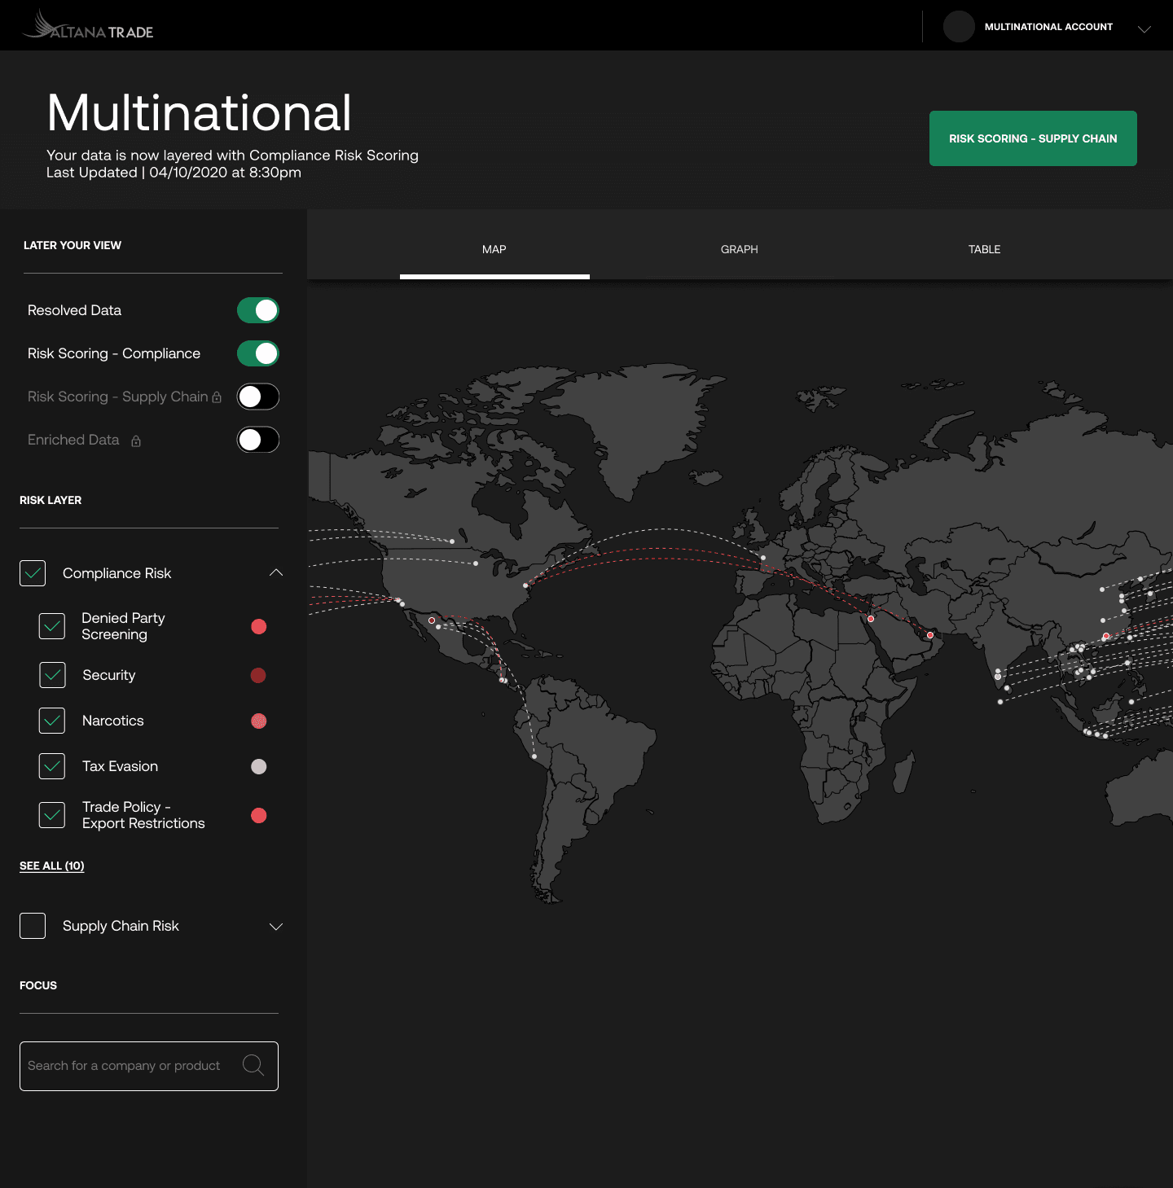This screenshot has height=1188, width=1173.
Task: Toggle off the Resolved Data switch
Action: click(258, 310)
